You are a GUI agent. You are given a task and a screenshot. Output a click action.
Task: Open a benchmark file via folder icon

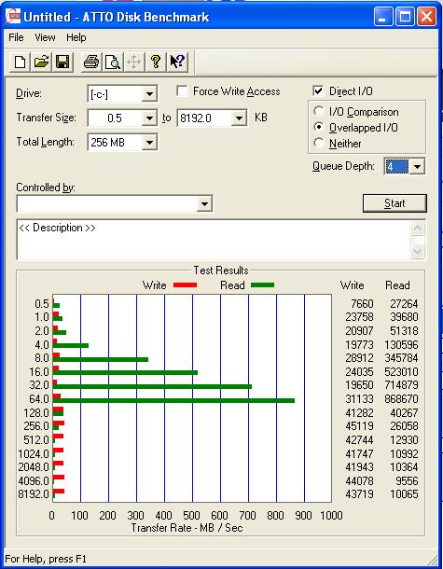(41, 62)
